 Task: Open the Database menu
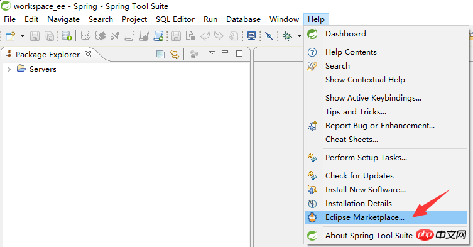(244, 19)
